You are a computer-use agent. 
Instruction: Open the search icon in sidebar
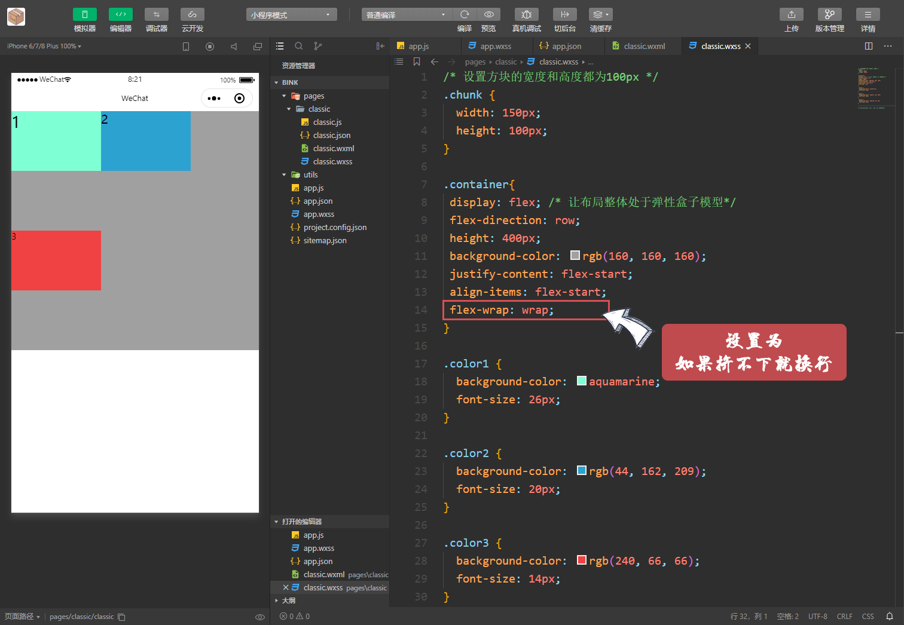pos(299,46)
